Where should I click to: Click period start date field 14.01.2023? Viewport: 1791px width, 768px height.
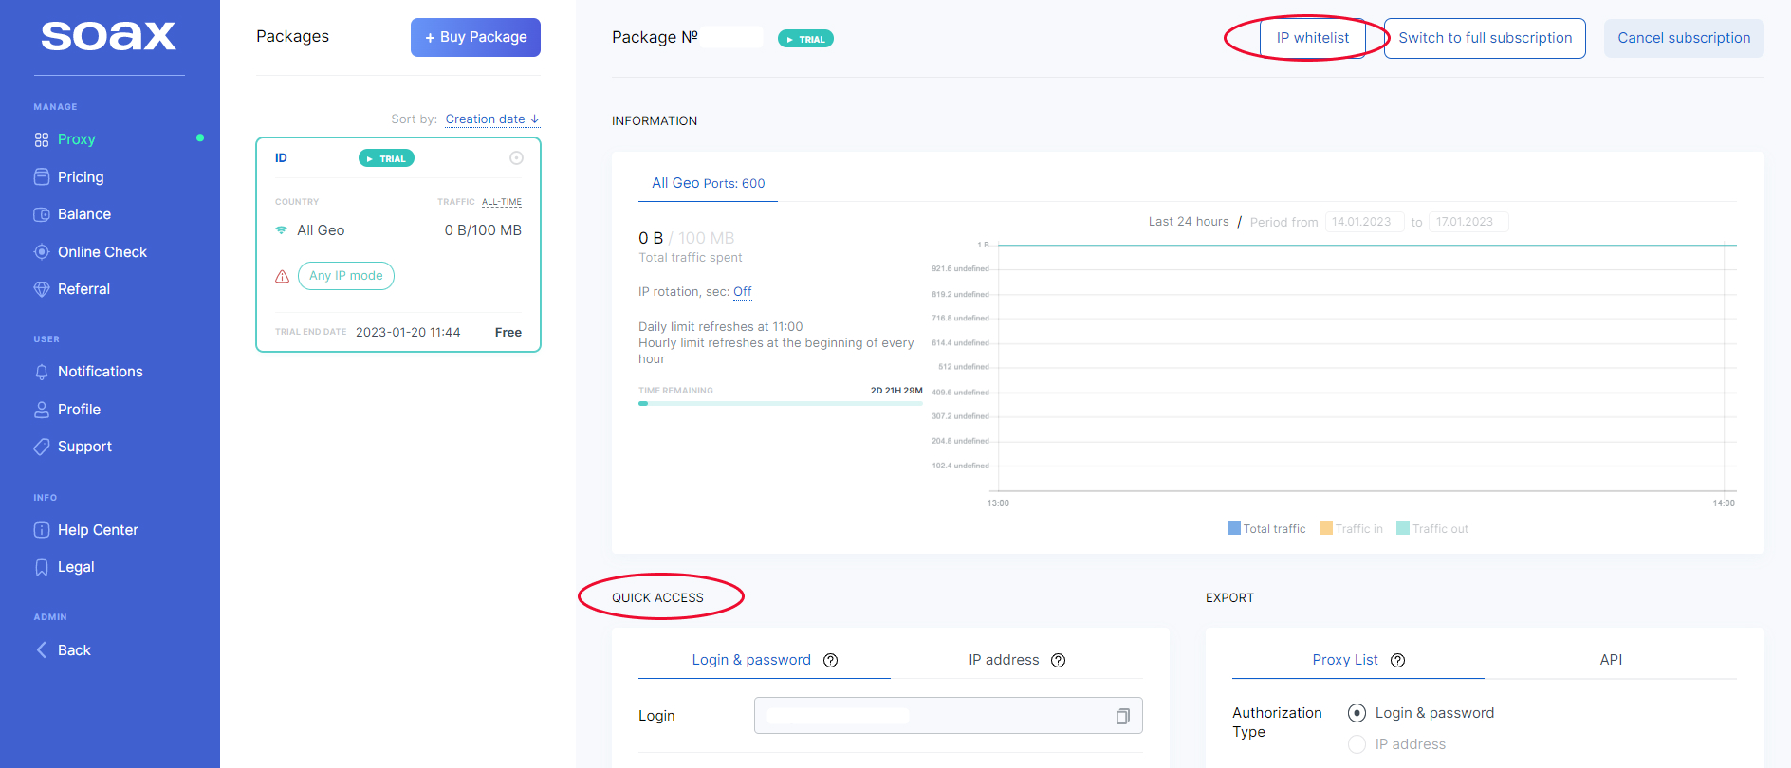[1364, 222]
